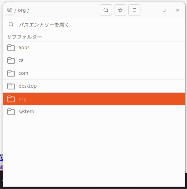Focus the 'パスエントリーを開く' search field

point(94,25)
